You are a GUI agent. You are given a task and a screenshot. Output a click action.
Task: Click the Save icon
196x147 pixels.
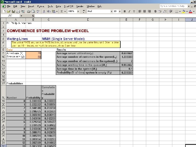[x=13, y=11]
